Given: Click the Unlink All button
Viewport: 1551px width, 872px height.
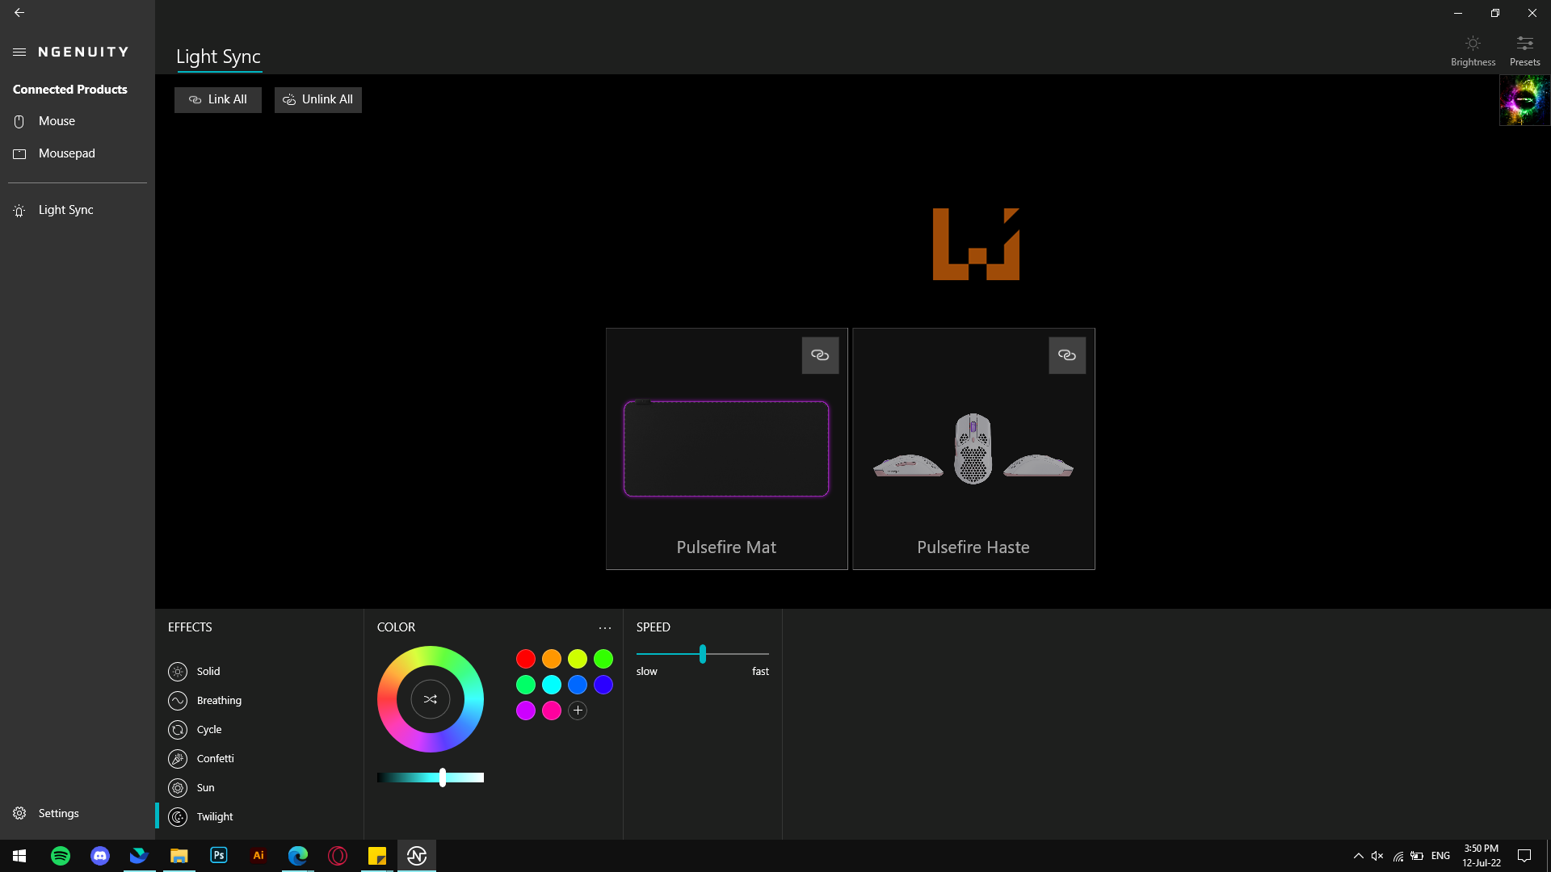Looking at the screenshot, I should pyautogui.click(x=318, y=100).
